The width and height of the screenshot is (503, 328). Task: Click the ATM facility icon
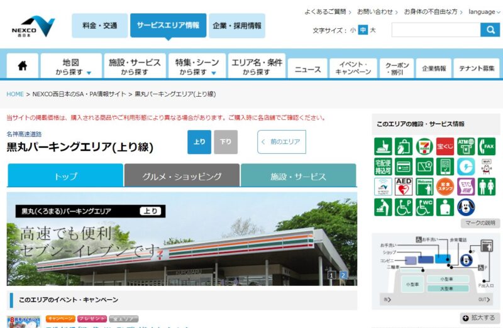click(466, 146)
